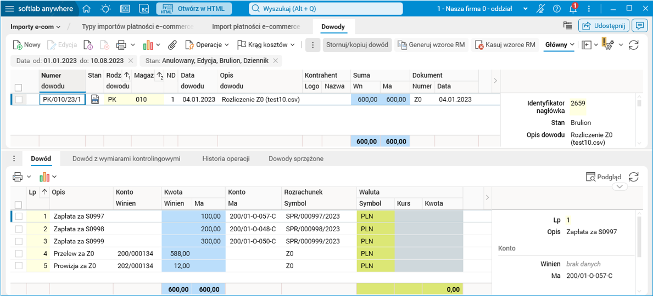Viewport: 653px width, 296px height.
Task: Refresh the top documents list
Action: 633,44
